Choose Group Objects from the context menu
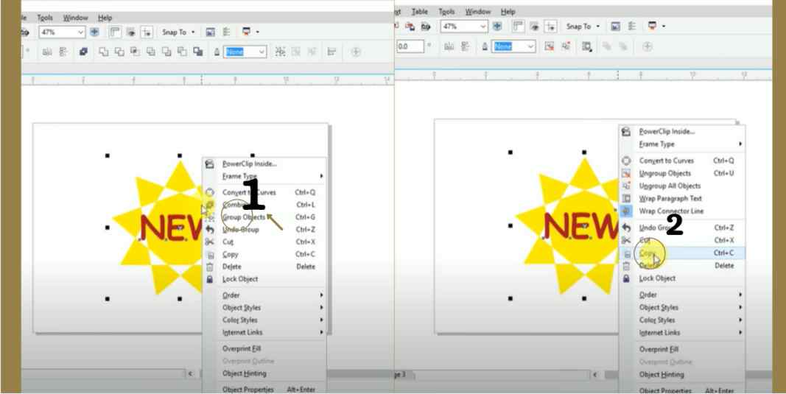The image size is (786, 394). coord(244,217)
